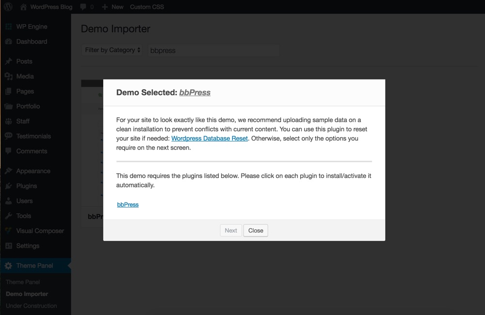Click the Pages icon in sidebar
This screenshot has height=315, width=485.
point(9,91)
